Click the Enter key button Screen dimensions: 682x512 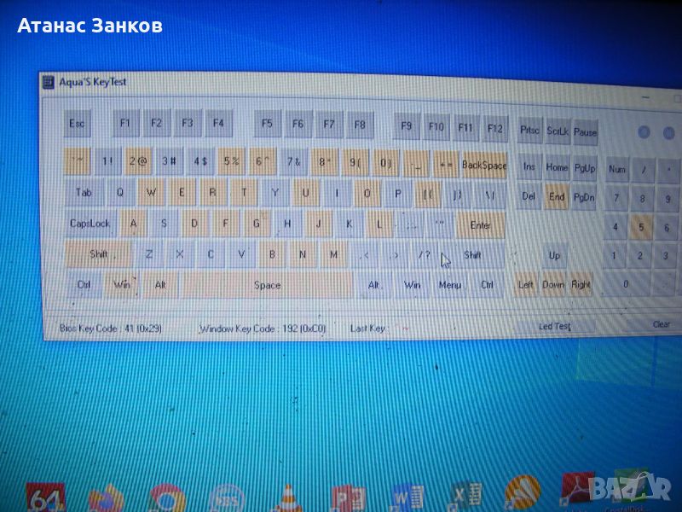click(x=480, y=225)
